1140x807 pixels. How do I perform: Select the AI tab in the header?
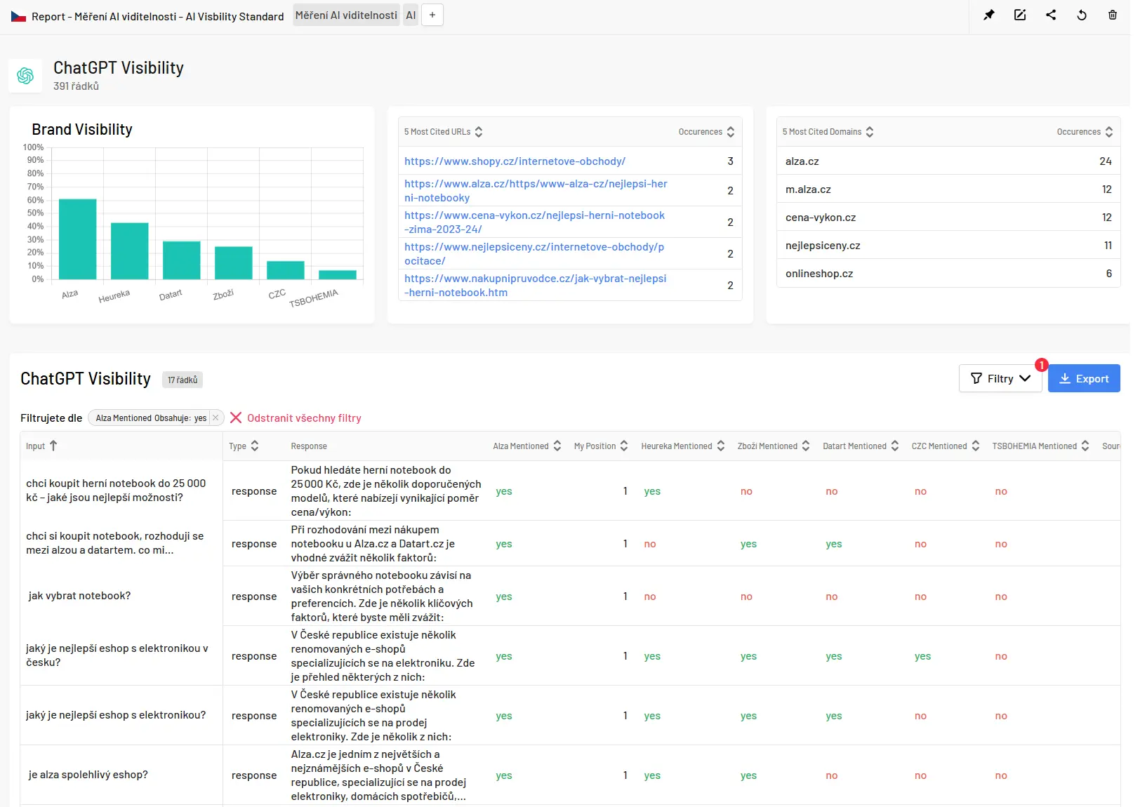411,14
